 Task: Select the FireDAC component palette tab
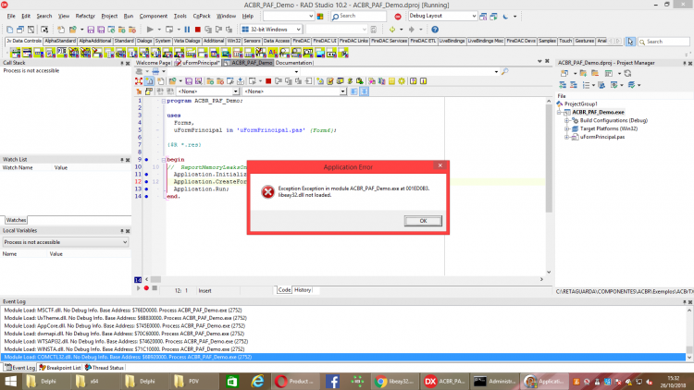pyautogui.click(x=301, y=41)
